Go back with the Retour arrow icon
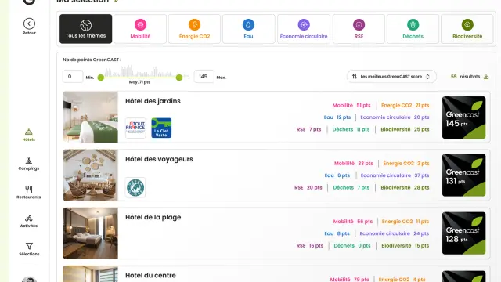Viewport: 501px width, 282px height. 29,23
